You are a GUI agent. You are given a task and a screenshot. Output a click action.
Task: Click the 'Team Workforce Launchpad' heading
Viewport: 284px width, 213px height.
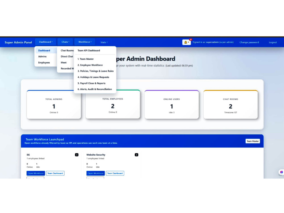pyautogui.click(x=45, y=139)
